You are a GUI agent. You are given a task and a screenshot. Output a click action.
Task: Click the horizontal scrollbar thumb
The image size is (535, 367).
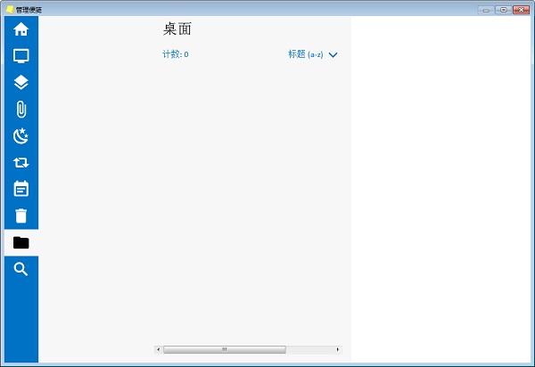(224, 349)
